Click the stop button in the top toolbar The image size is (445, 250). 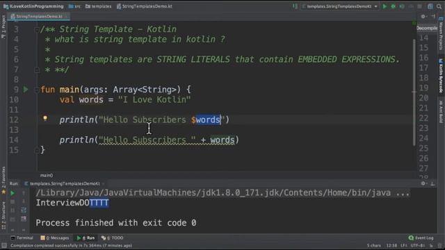[419, 6]
